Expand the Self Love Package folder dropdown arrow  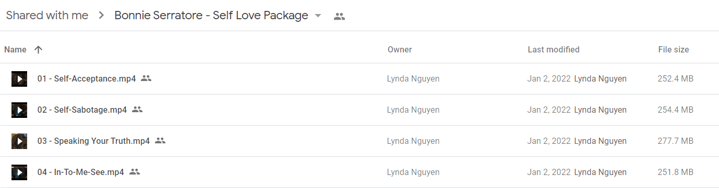coord(318,16)
